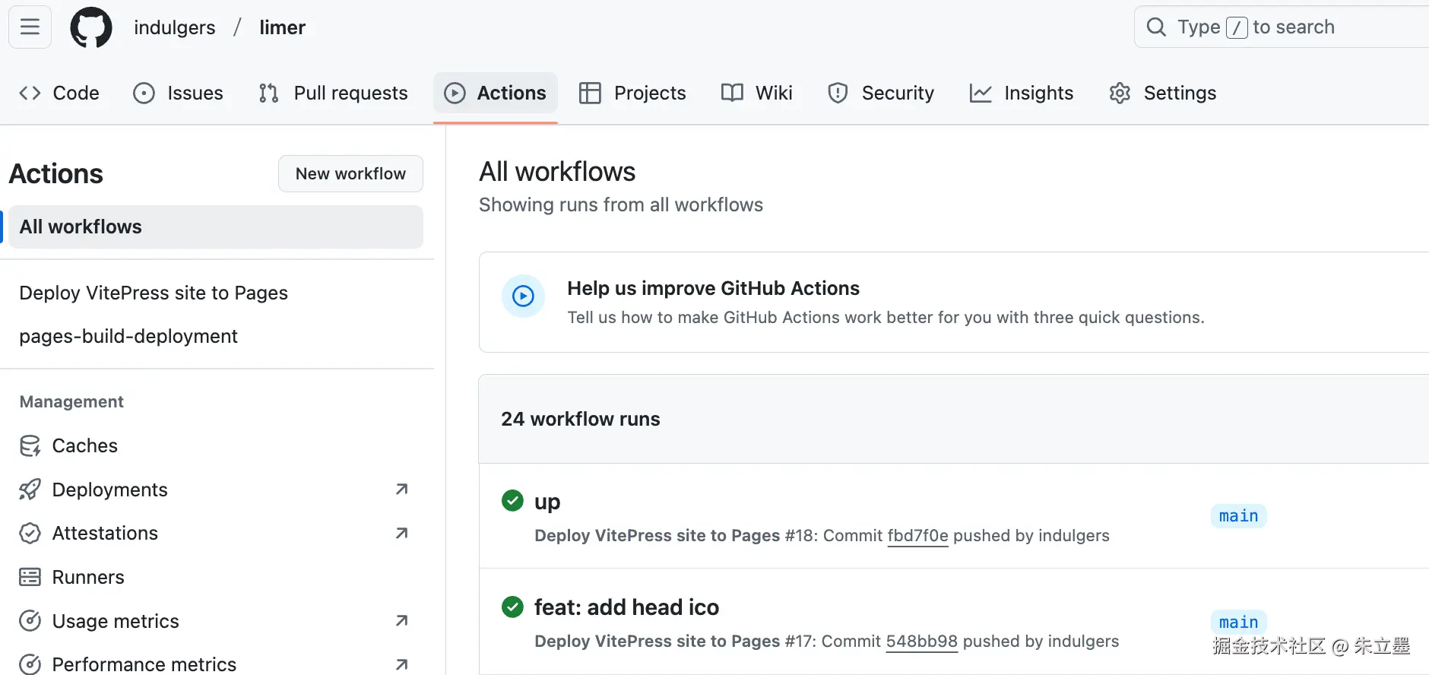The height and width of the screenshot is (675, 1429).
Task: Focus the 'Type / to search' field
Action: (1285, 27)
